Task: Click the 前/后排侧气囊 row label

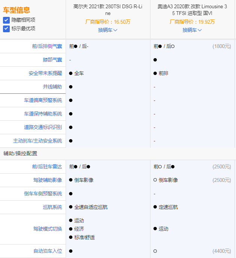Action: (x=47, y=46)
